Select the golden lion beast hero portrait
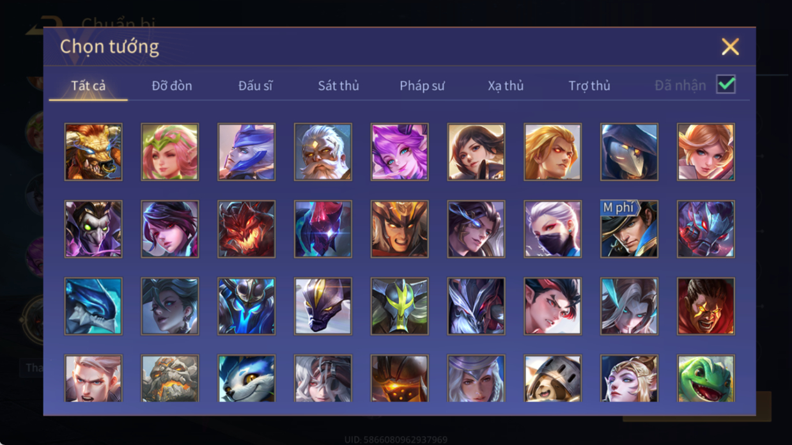This screenshot has height=445, width=792. (93, 152)
